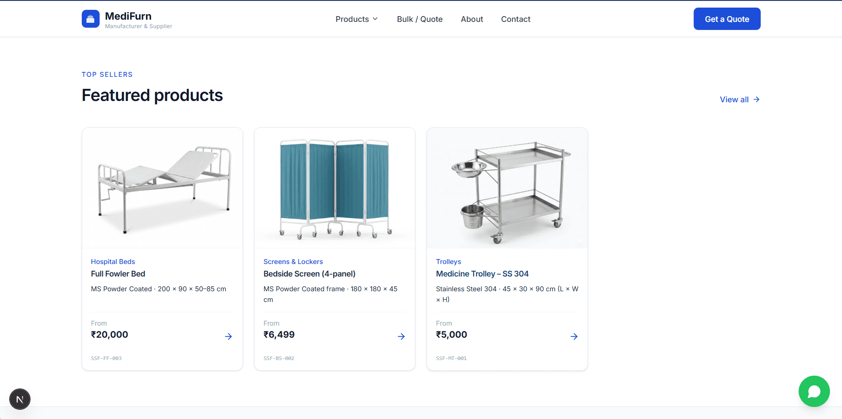Screen dimensions: 842x419
Task: Click the SKU code SSF-BS-002
Action: 279,358
